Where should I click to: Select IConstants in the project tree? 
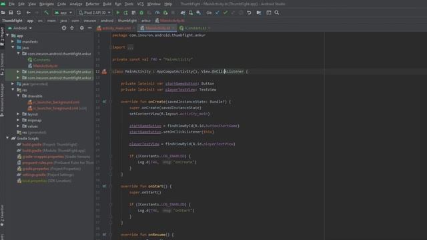(x=41, y=60)
